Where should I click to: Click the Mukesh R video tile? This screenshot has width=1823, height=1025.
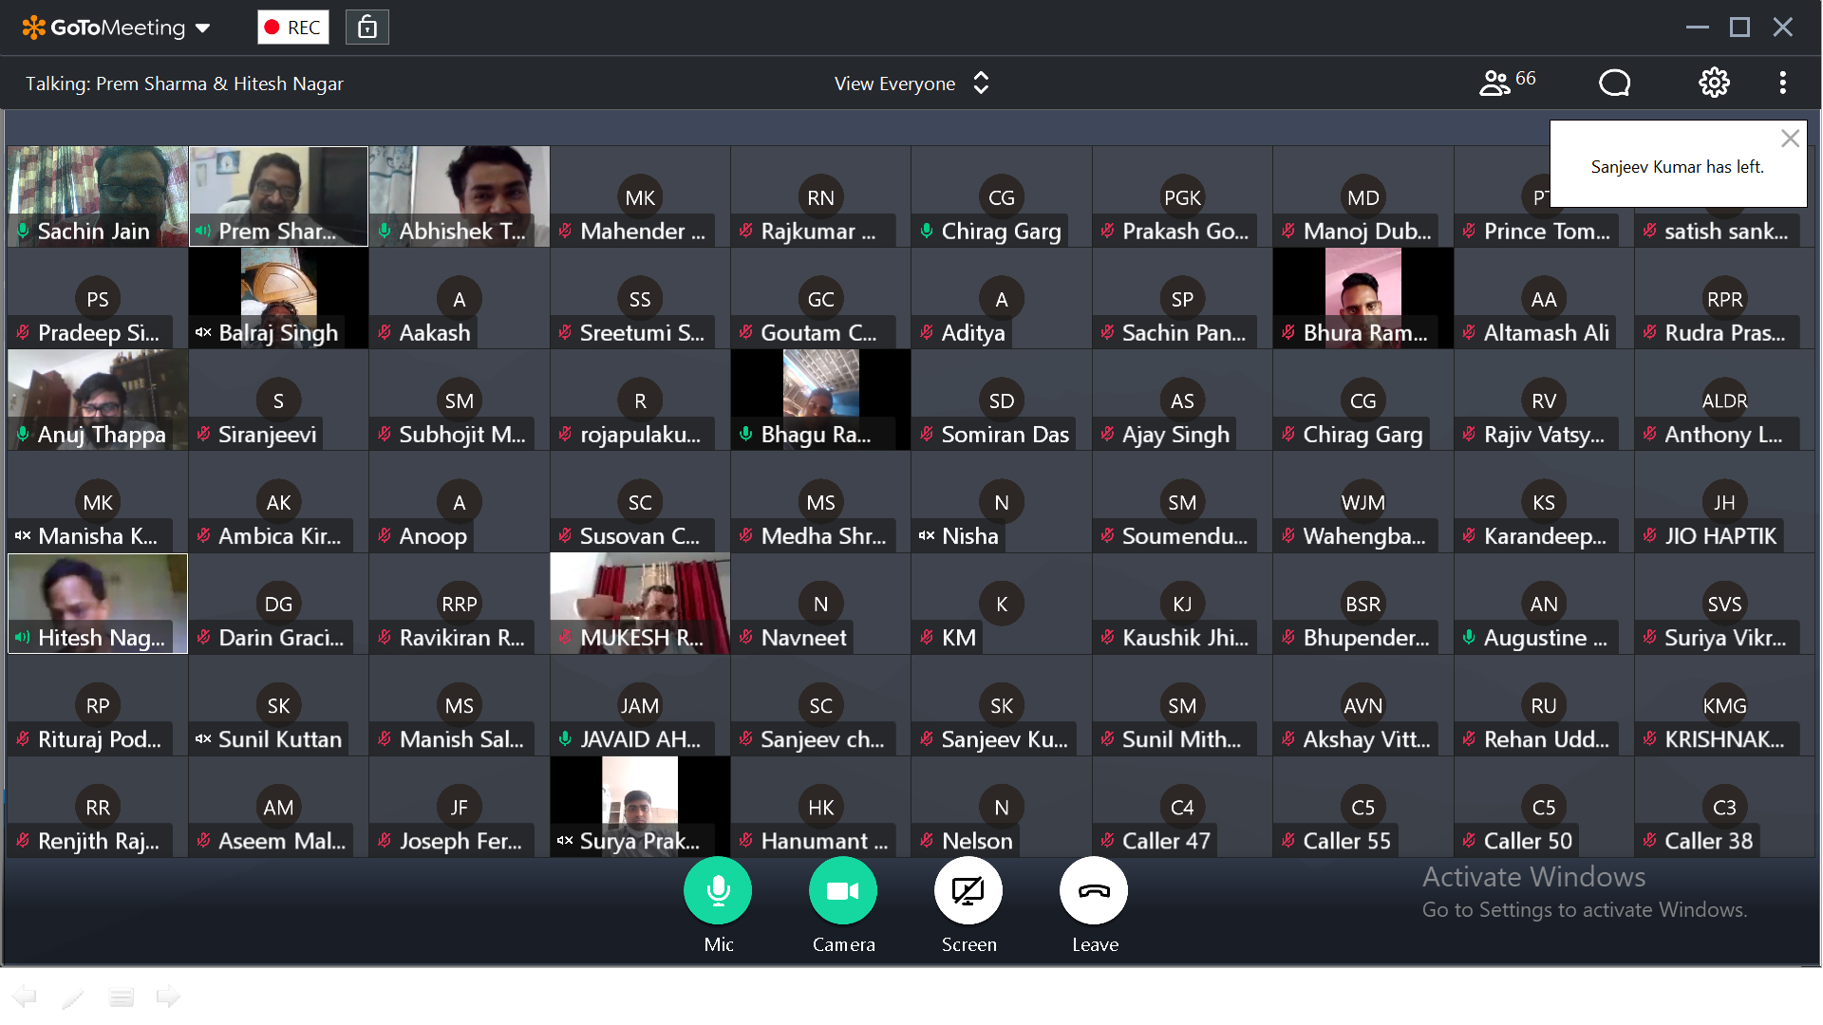(640, 604)
